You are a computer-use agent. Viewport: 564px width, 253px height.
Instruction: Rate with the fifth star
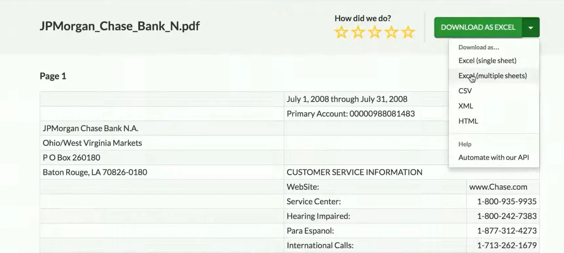[408, 32]
